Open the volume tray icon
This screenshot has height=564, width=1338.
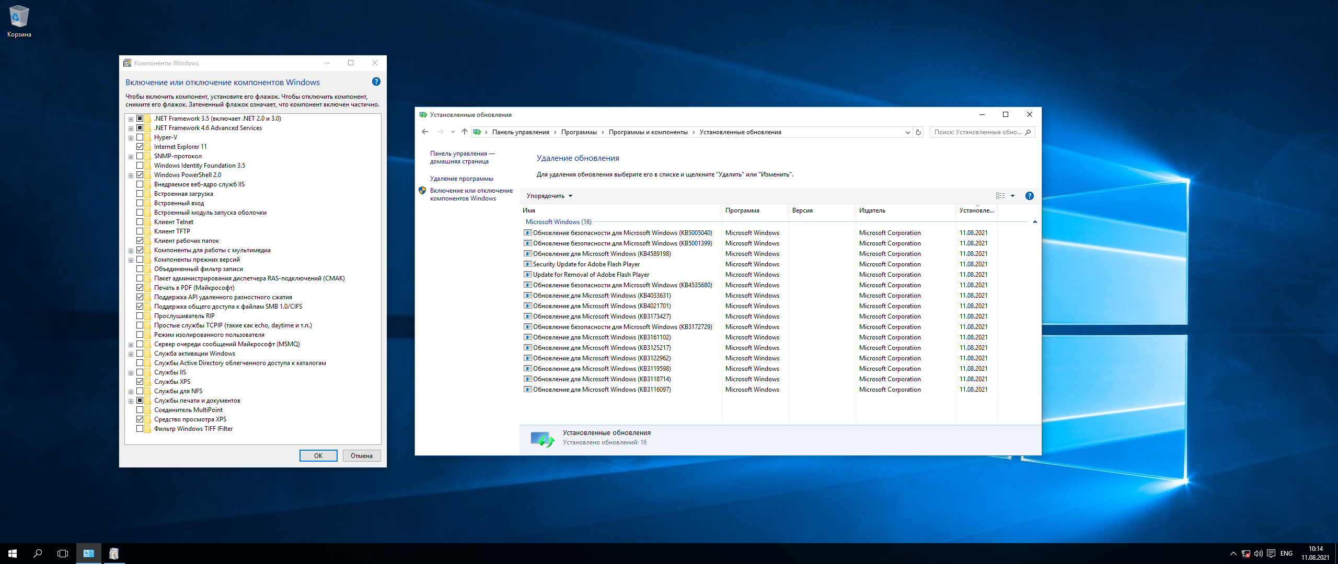[x=1259, y=554]
